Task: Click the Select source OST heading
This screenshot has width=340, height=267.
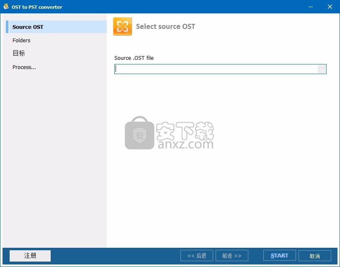Action: coord(165,26)
